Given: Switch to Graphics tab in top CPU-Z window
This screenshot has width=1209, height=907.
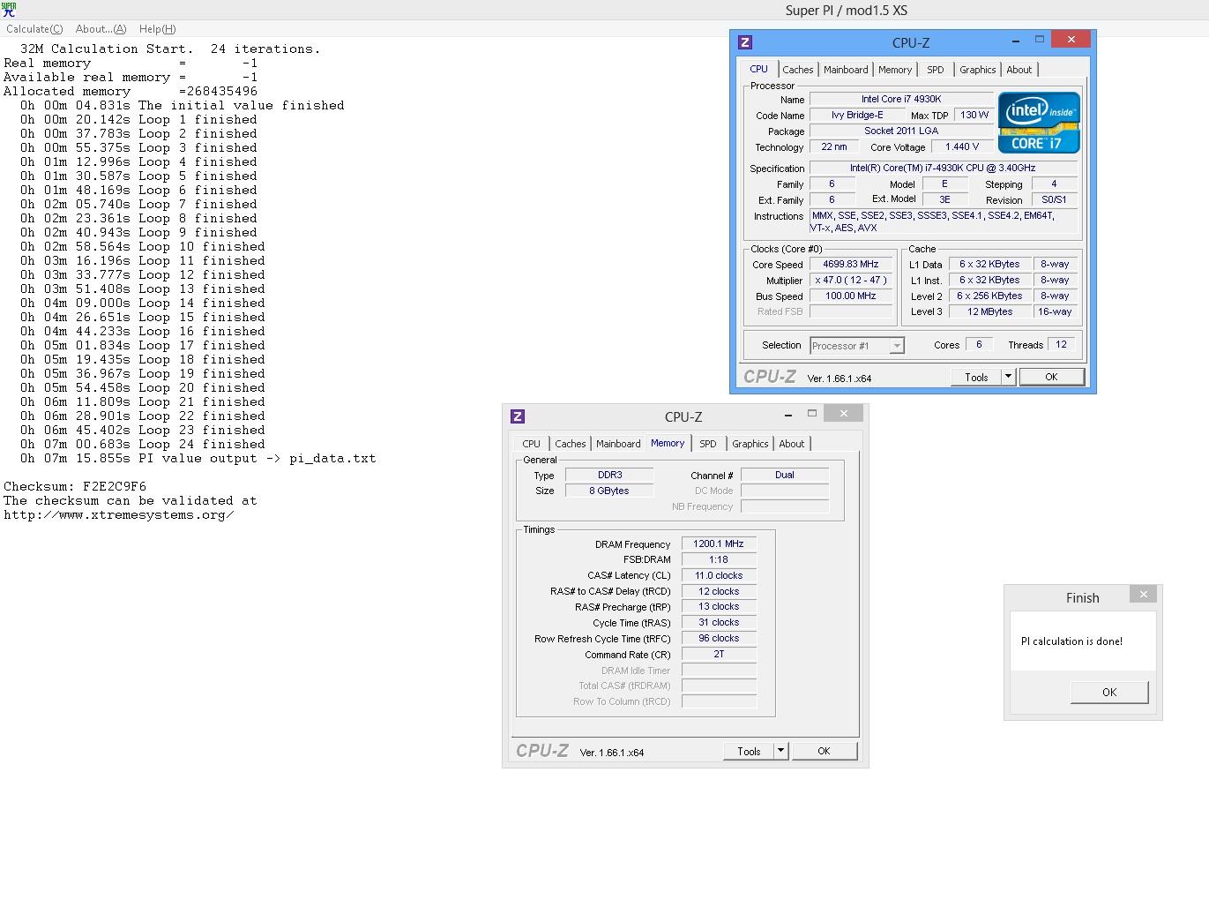Looking at the screenshot, I should (x=978, y=70).
